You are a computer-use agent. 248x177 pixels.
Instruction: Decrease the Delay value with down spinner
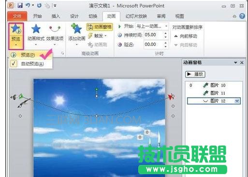coord(165,46)
